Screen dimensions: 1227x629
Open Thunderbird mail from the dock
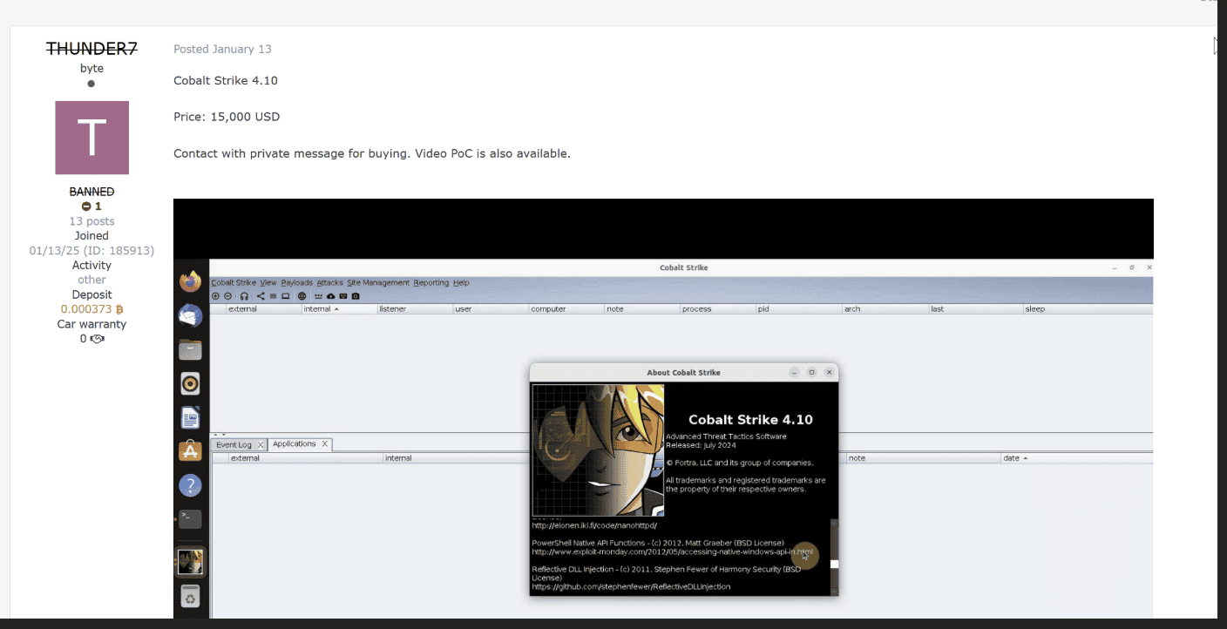190,316
